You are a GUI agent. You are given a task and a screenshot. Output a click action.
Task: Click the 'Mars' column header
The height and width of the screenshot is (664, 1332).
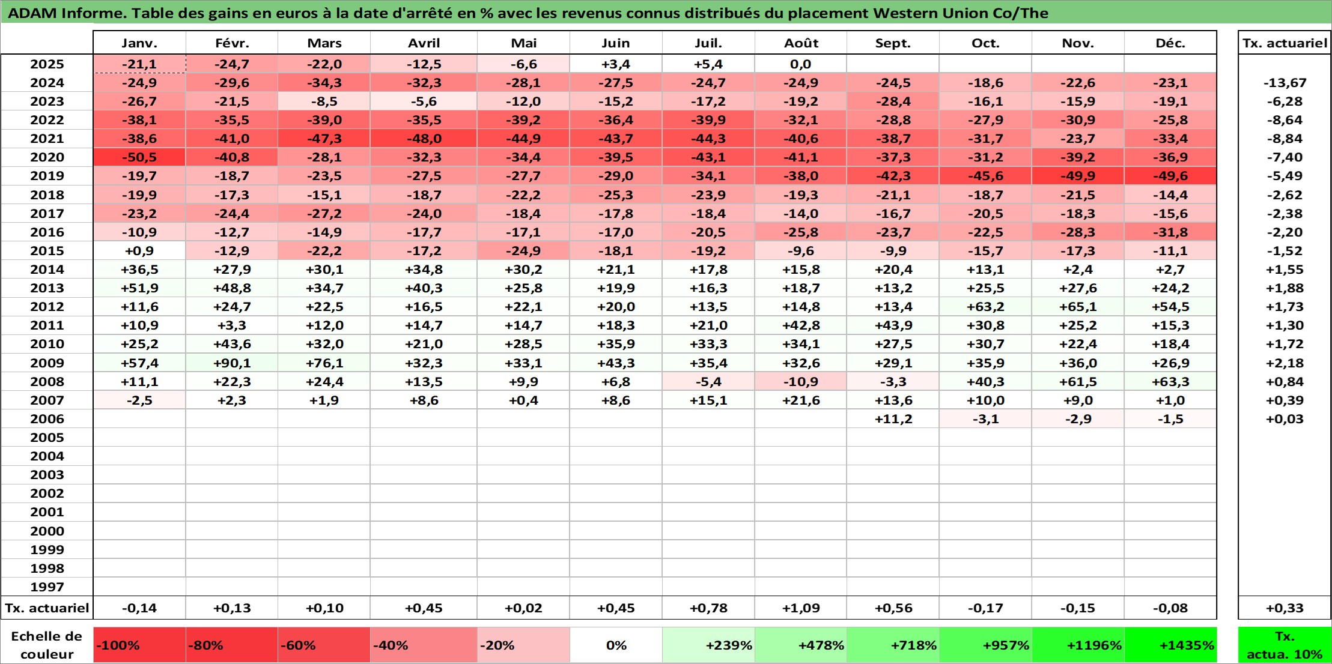click(324, 43)
